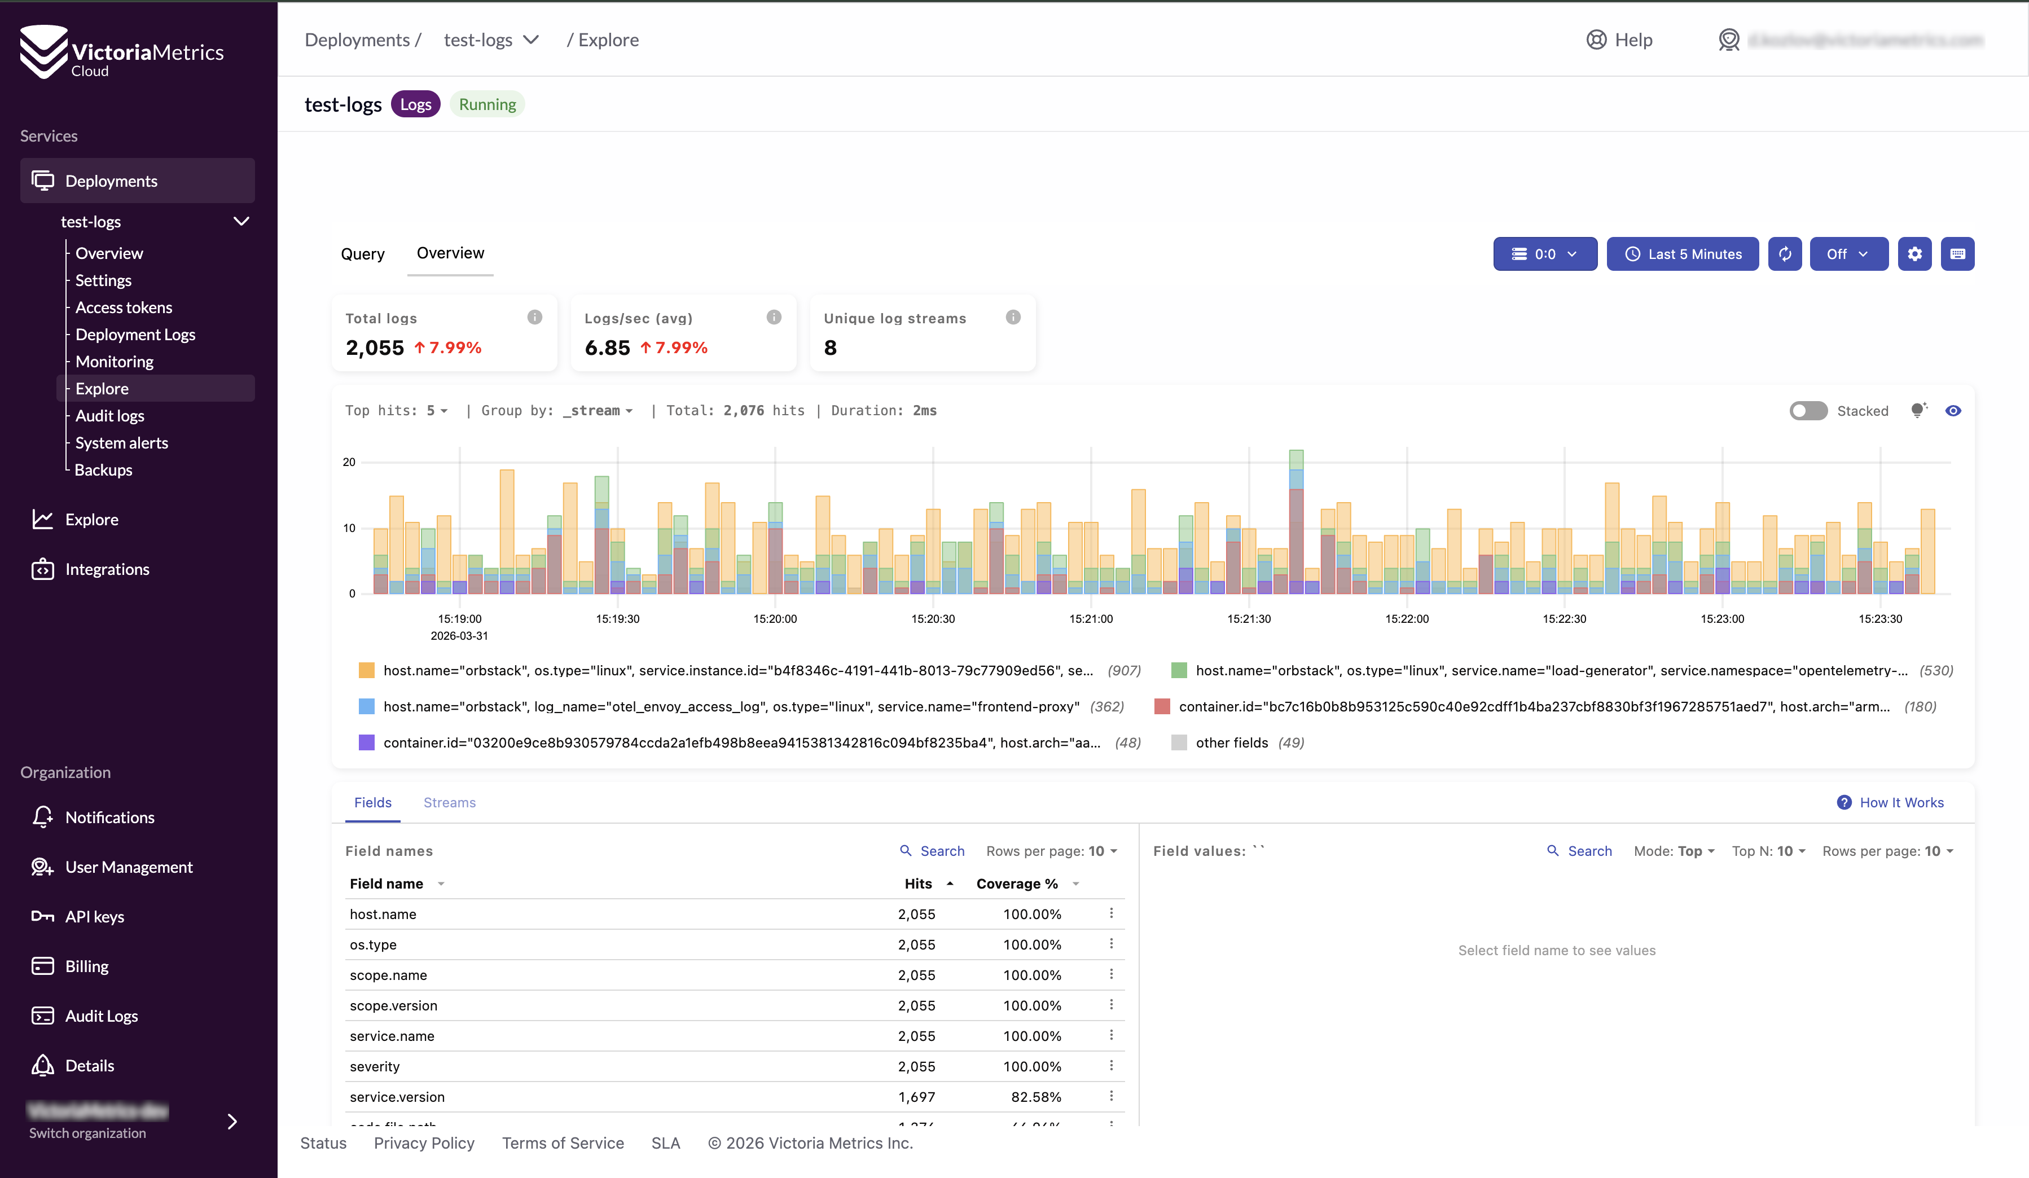
Task: Open row menu for host.name field
Action: [1111, 913]
